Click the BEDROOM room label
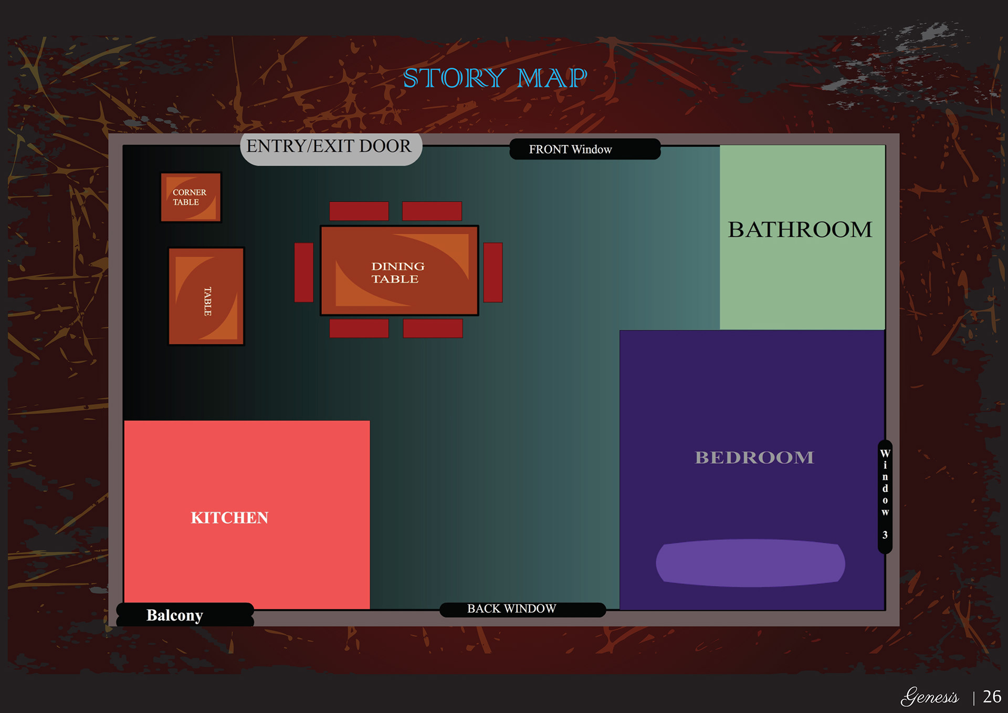 tap(754, 458)
